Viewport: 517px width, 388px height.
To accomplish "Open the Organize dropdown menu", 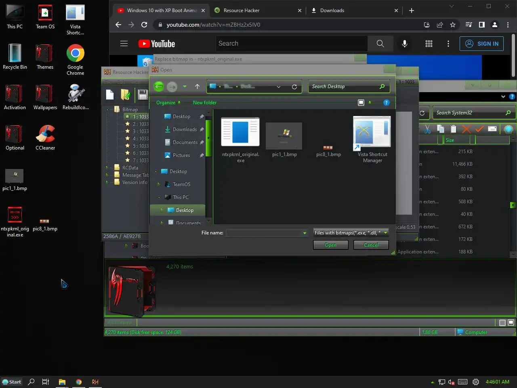I will 168,103.
